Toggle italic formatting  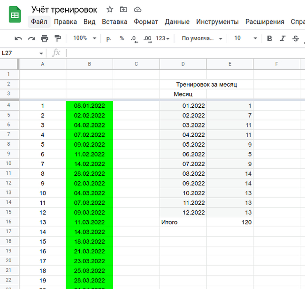click(x=282, y=38)
